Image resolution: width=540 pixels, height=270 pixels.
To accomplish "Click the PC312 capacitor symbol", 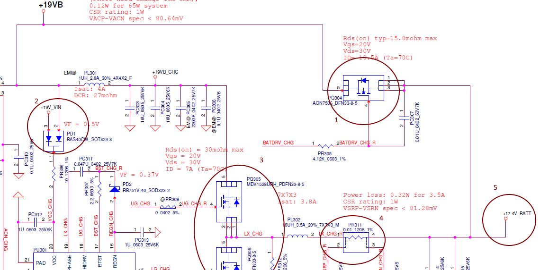I will (x=36, y=223).
